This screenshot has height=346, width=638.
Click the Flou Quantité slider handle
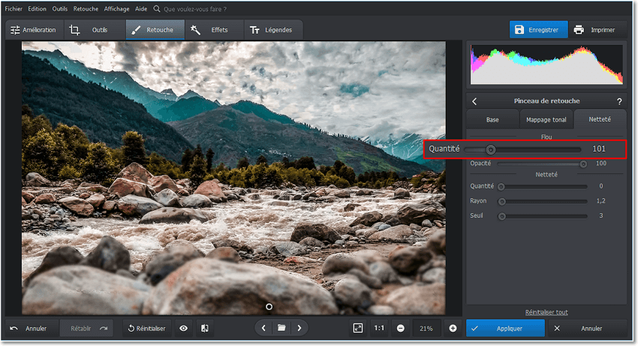coord(490,149)
